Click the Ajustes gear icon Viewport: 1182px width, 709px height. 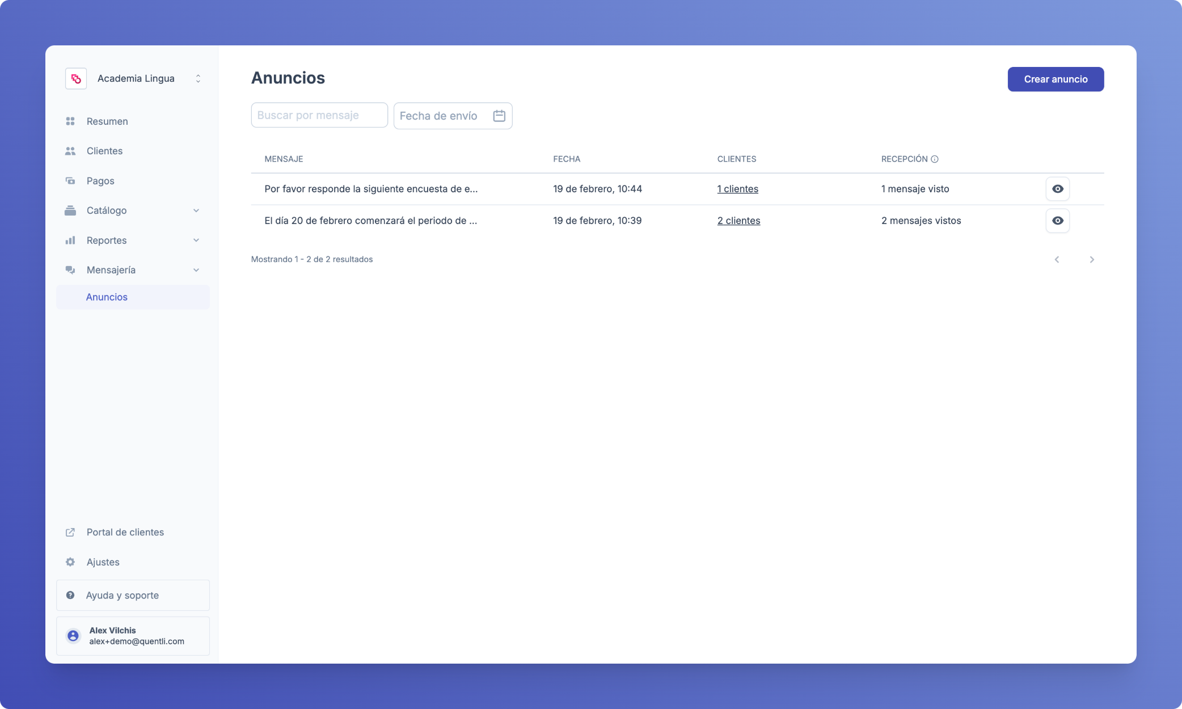[70, 562]
